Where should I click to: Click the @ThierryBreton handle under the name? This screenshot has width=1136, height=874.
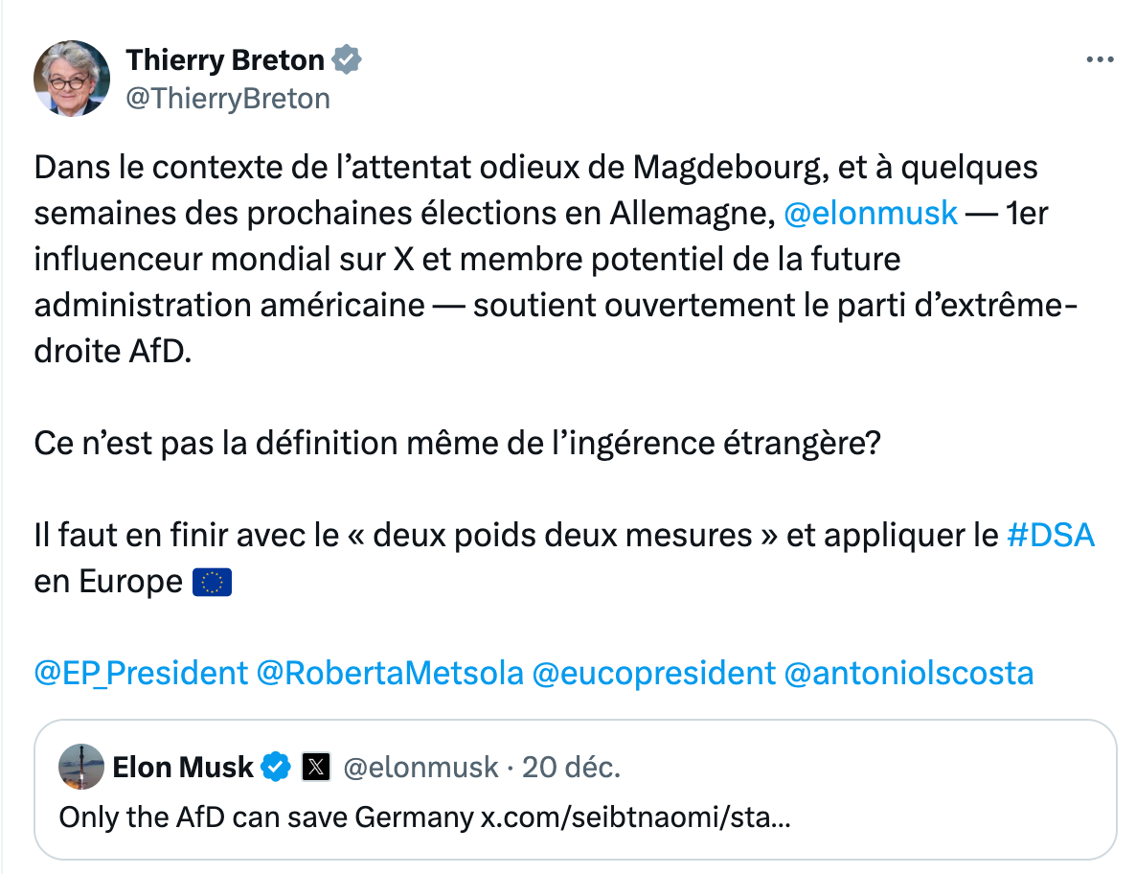tap(228, 98)
